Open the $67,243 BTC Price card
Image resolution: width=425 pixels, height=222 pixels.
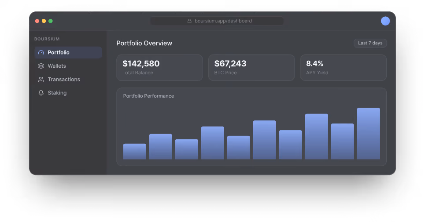coord(251,68)
